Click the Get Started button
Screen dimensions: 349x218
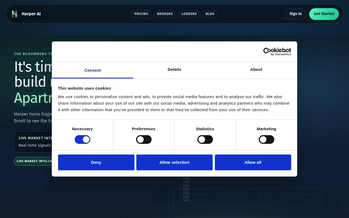[324, 14]
